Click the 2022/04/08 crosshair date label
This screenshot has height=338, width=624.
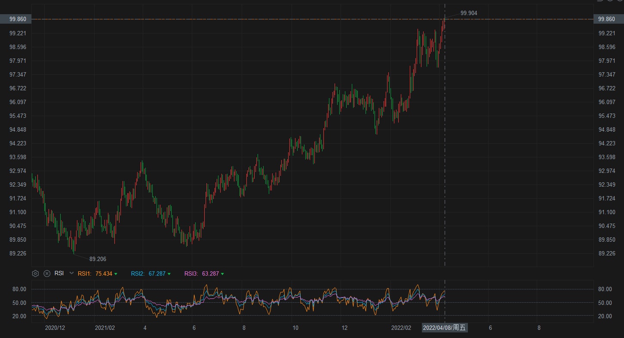pos(444,328)
